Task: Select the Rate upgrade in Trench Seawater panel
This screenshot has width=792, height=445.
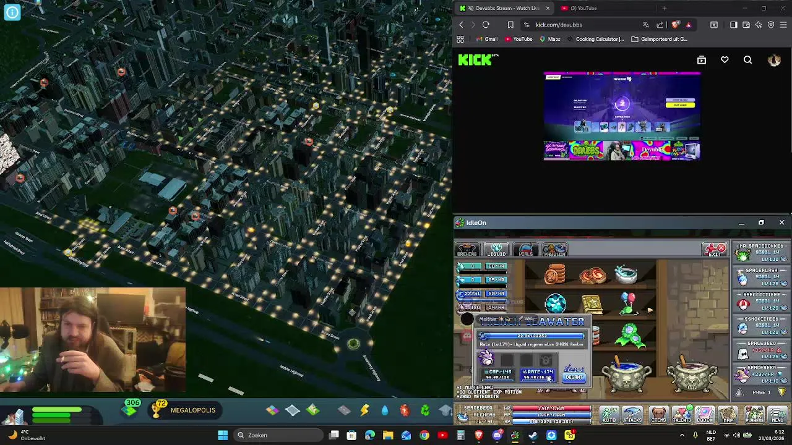Action: click(537, 375)
